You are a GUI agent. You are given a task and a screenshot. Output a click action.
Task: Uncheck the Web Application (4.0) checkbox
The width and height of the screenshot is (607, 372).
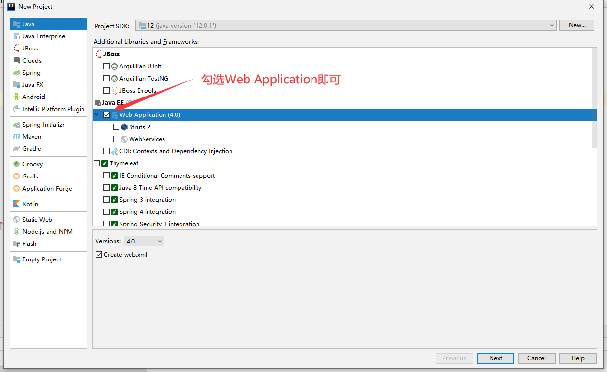coord(106,115)
